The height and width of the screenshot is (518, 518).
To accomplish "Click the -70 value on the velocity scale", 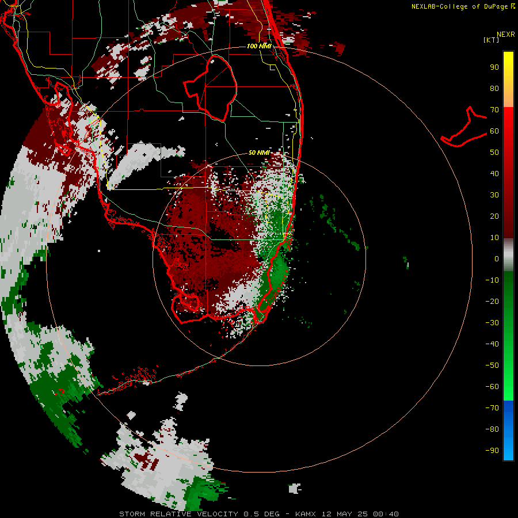I will tap(492, 408).
